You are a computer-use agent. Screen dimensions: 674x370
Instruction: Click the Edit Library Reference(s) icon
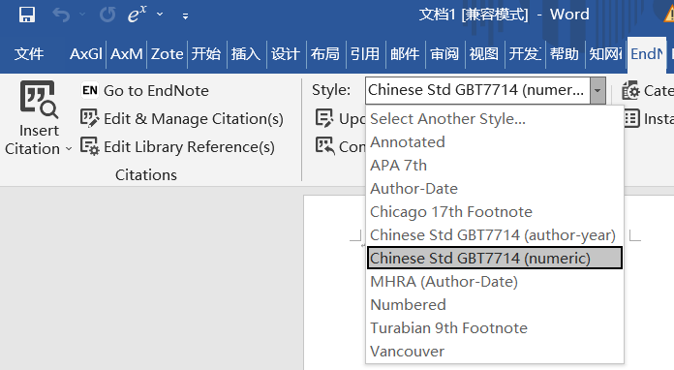click(x=90, y=146)
